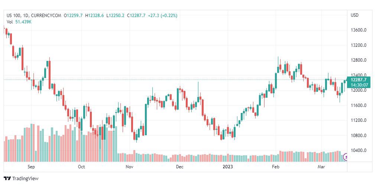The image size is (376, 185).
Task: Click the 11200.0 price scale label
Action: [359, 120]
